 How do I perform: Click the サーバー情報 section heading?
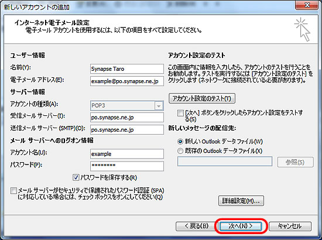tap(28, 92)
